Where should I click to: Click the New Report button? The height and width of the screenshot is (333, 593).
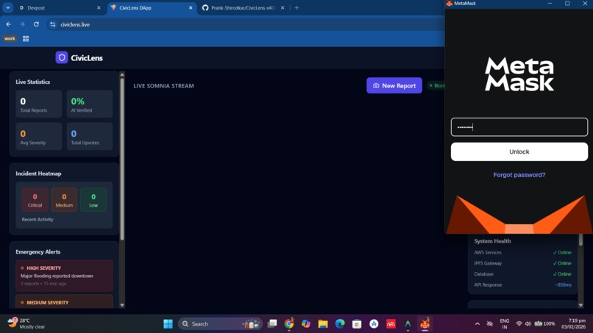click(394, 85)
